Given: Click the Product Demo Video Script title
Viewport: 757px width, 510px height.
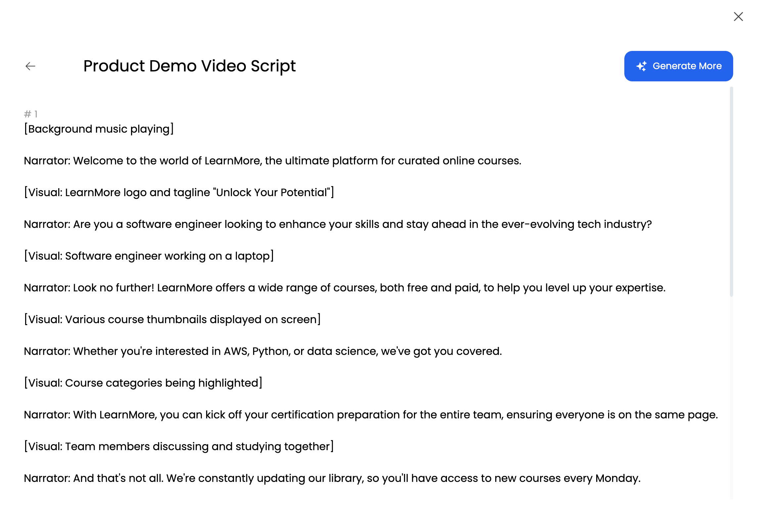Looking at the screenshot, I should click(190, 66).
